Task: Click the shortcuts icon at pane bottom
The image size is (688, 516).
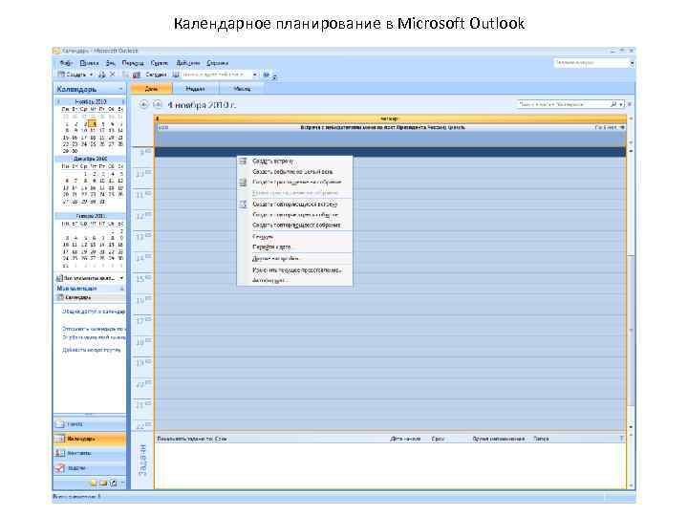Action: pyautogui.click(x=113, y=484)
